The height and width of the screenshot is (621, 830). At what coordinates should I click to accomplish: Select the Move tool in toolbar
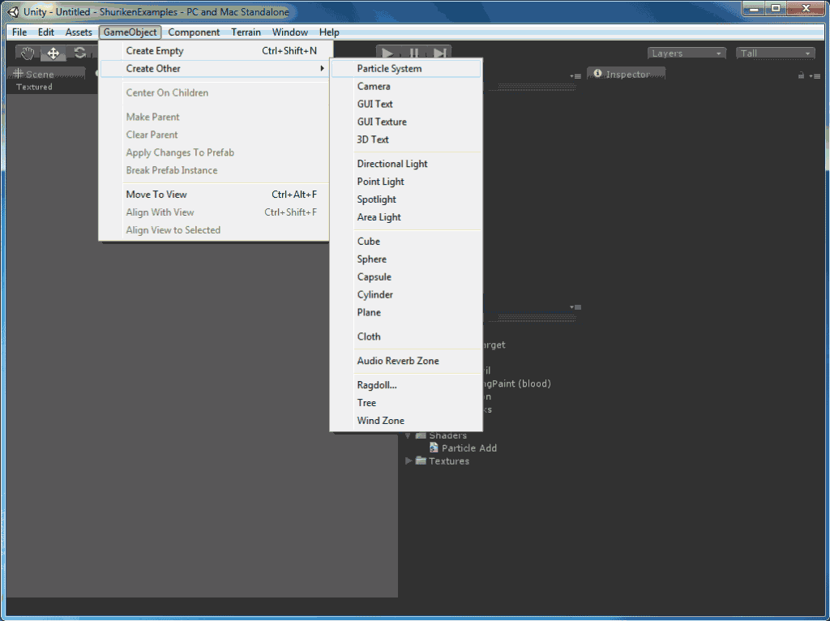(x=53, y=53)
